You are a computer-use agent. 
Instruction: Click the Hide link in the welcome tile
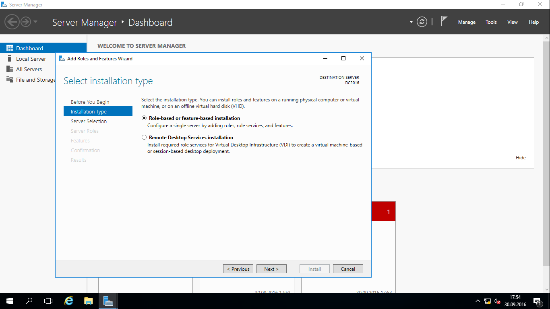pos(521,158)
